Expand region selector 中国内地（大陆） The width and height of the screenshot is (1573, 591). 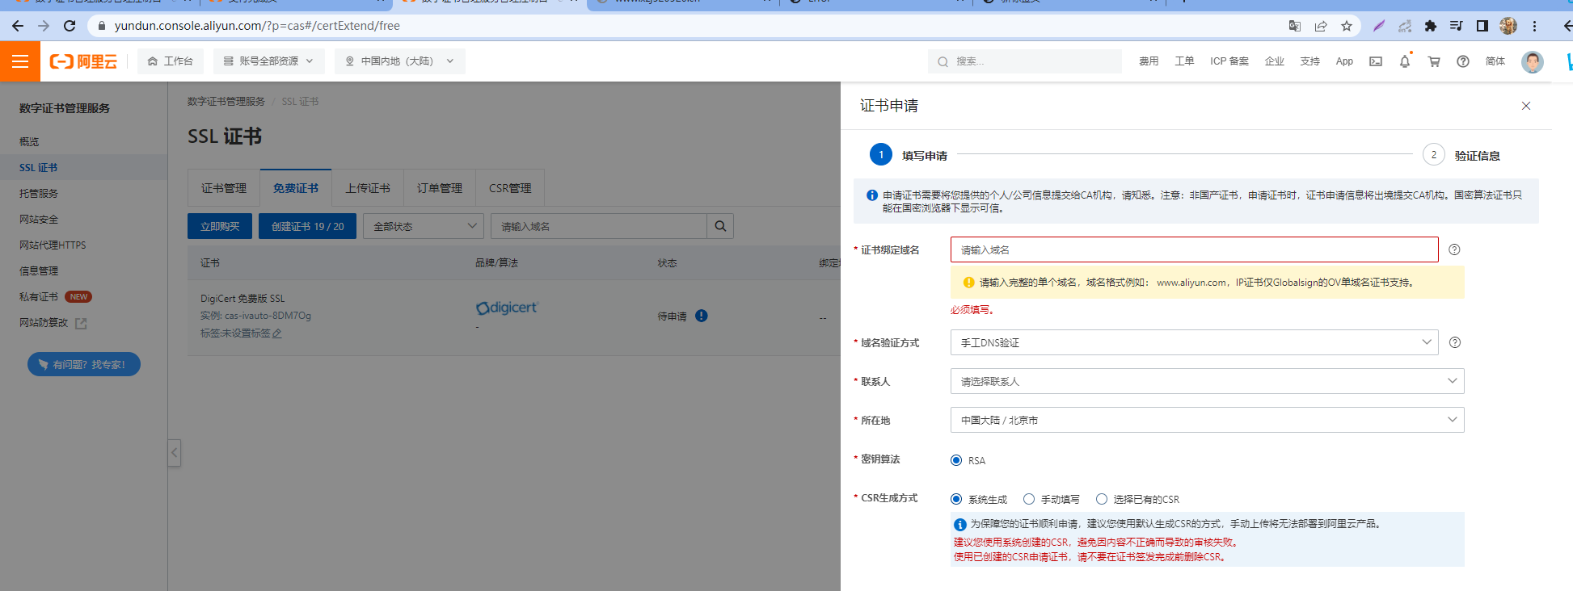click(400, 61)
